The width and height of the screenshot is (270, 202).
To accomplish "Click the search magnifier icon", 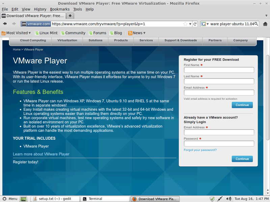I will click(256, 24).
